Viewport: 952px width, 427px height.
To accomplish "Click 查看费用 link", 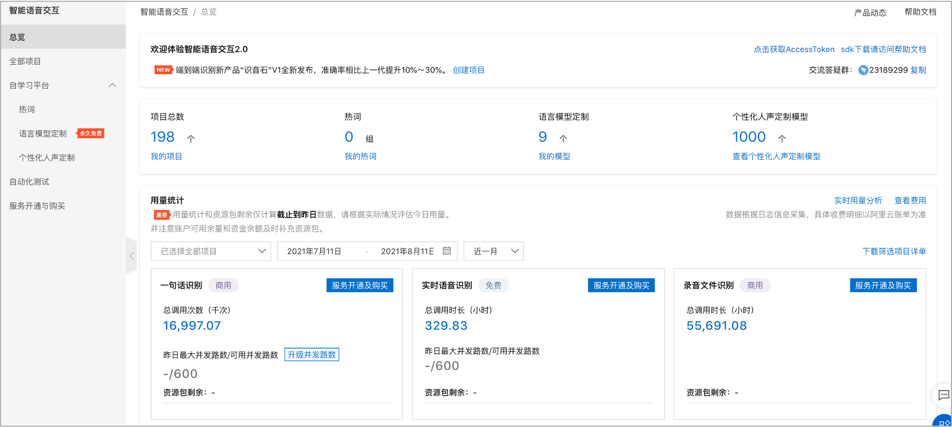I will point(910,200).
